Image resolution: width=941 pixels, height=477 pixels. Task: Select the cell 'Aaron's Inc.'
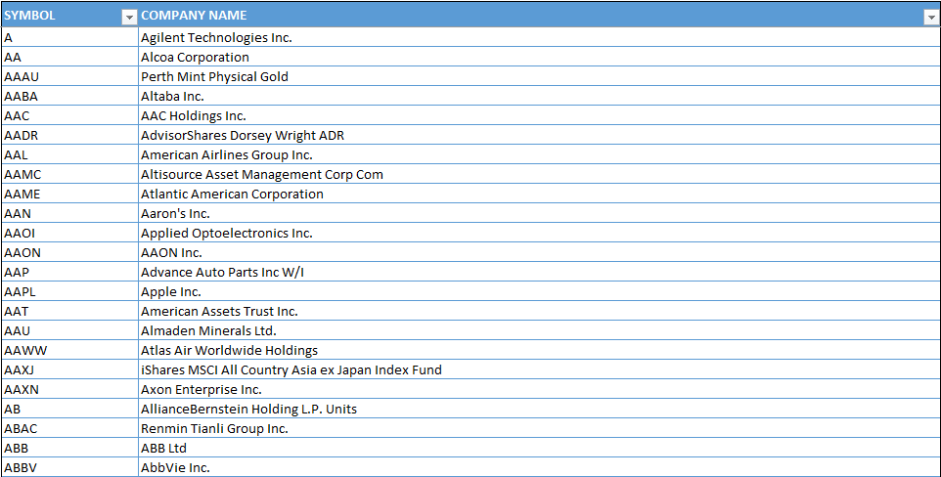pos(539,214)
